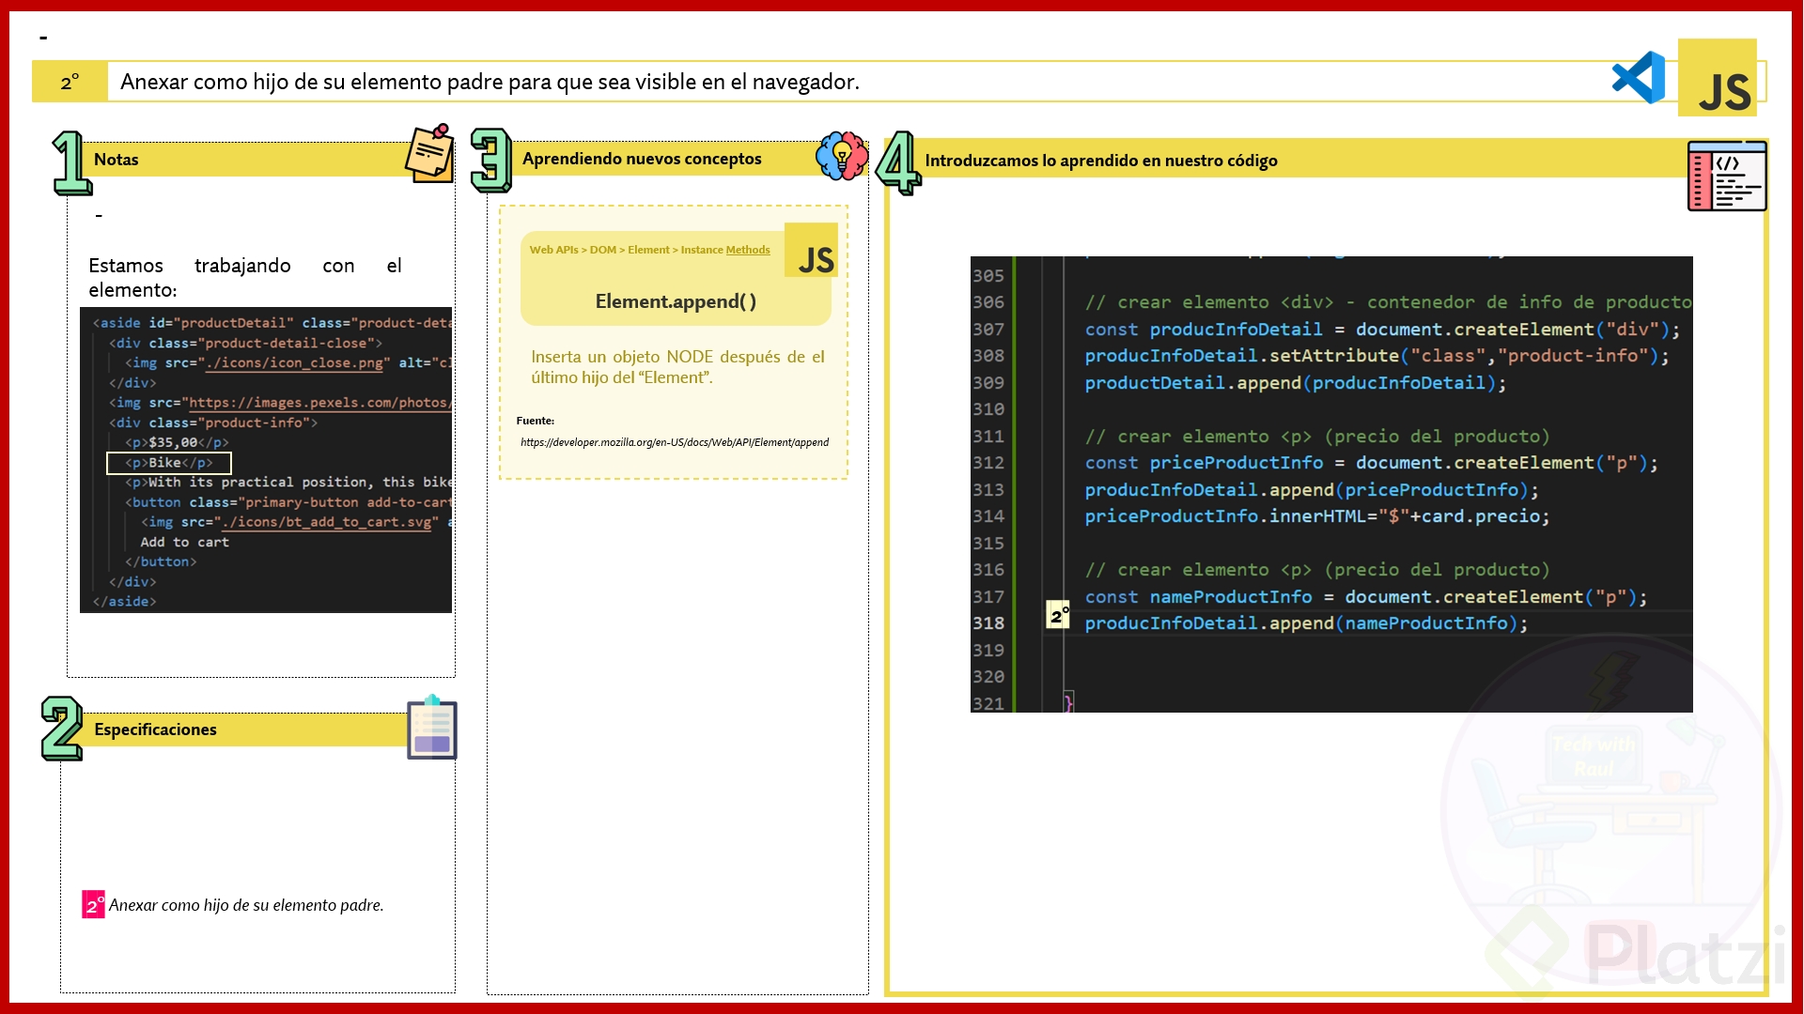1804x1014 pixels.
Task: Click the code editor window icon
Action: coord(1727,177)
